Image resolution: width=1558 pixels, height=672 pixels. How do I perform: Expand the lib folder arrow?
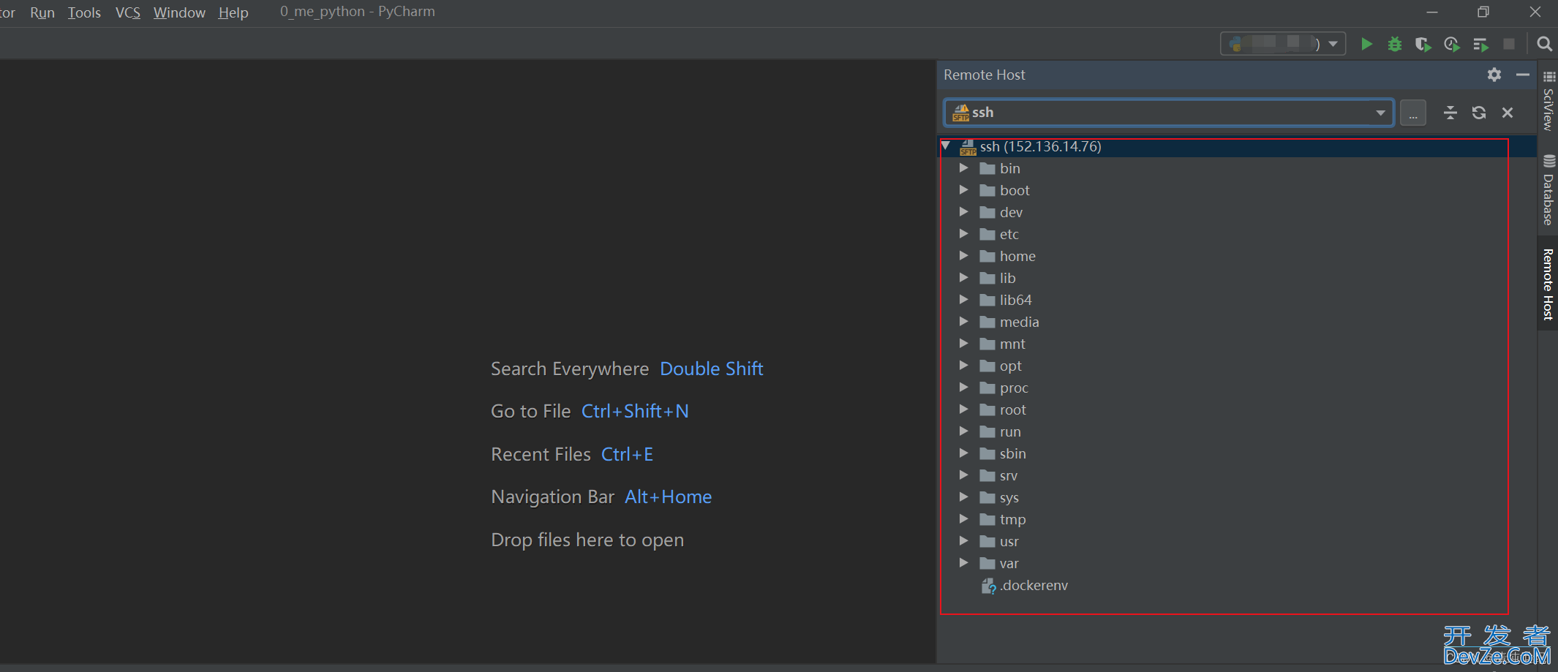964,278
